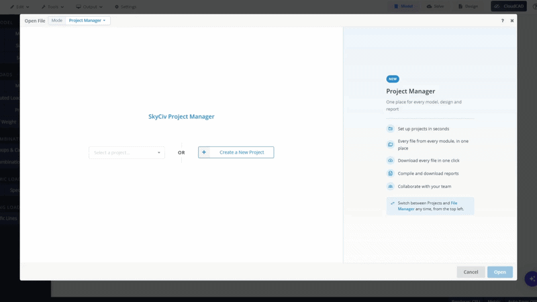Open the Output menu in background app

[89, 7]
